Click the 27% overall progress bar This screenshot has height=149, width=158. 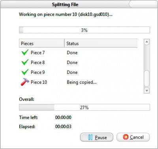pyautogui.click(x=85, y=108)
